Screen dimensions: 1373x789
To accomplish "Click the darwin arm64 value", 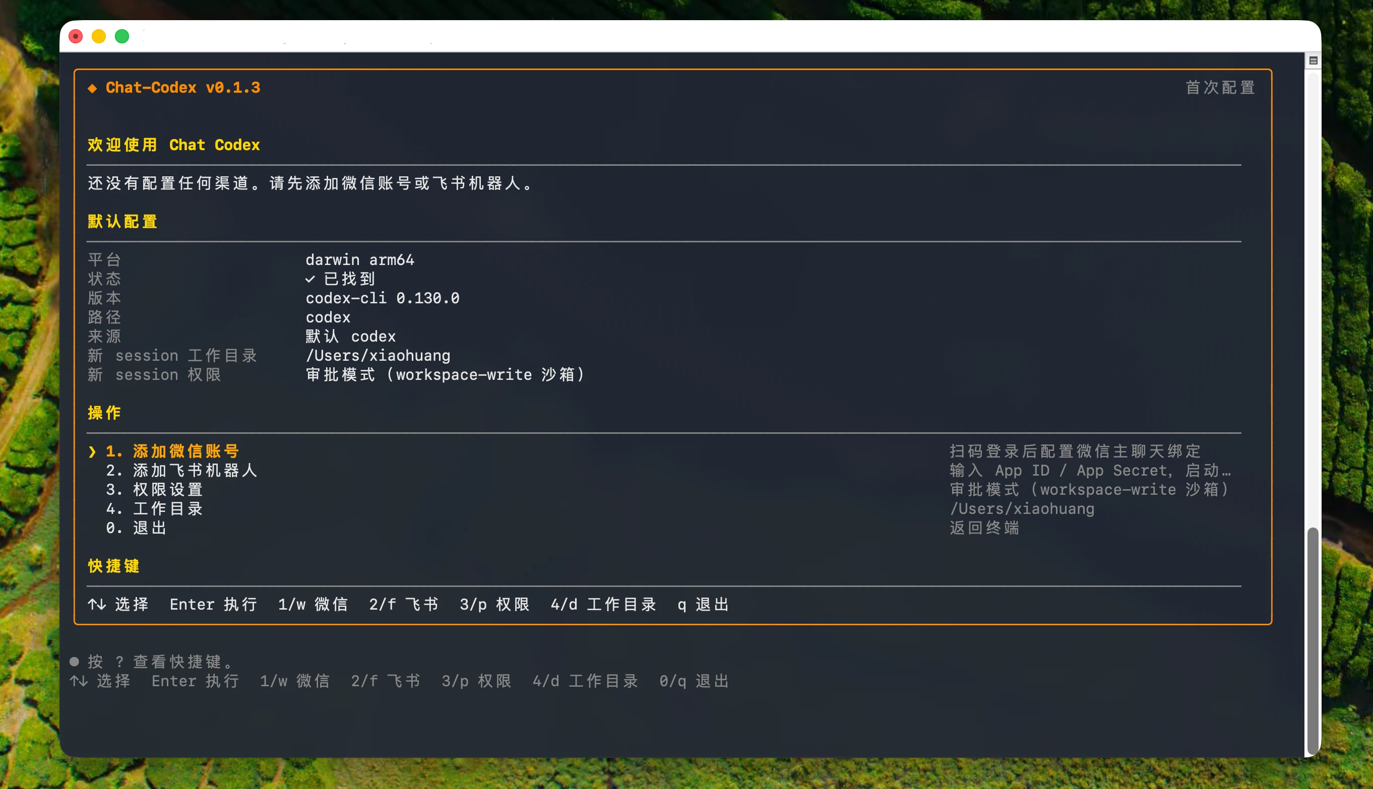I will (x=359, y=260).
